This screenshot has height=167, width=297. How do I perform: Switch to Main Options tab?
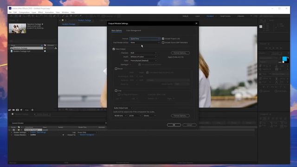(x=116, y=31)
